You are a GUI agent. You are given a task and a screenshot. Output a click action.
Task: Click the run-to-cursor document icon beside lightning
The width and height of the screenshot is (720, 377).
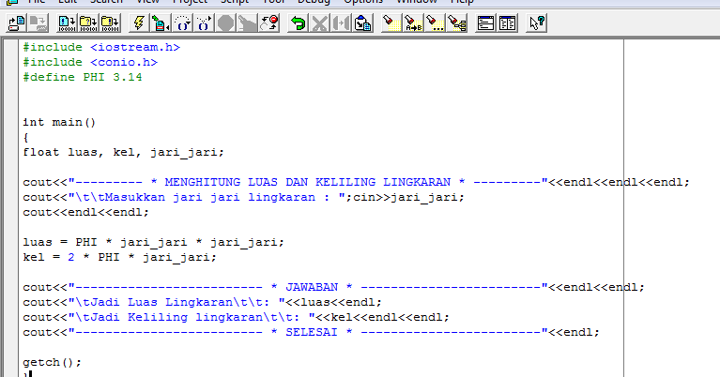[x=161, y=23]
